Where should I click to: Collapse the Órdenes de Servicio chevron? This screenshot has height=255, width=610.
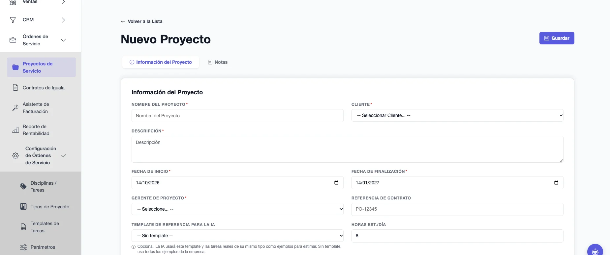point(63,40)
